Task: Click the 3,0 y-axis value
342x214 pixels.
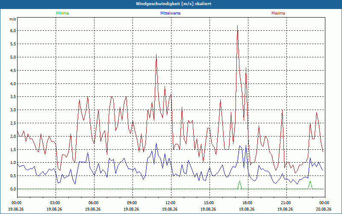Action: tap(13, 110)
